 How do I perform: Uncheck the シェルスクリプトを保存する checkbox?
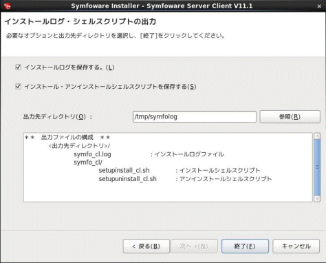[19, 87]
